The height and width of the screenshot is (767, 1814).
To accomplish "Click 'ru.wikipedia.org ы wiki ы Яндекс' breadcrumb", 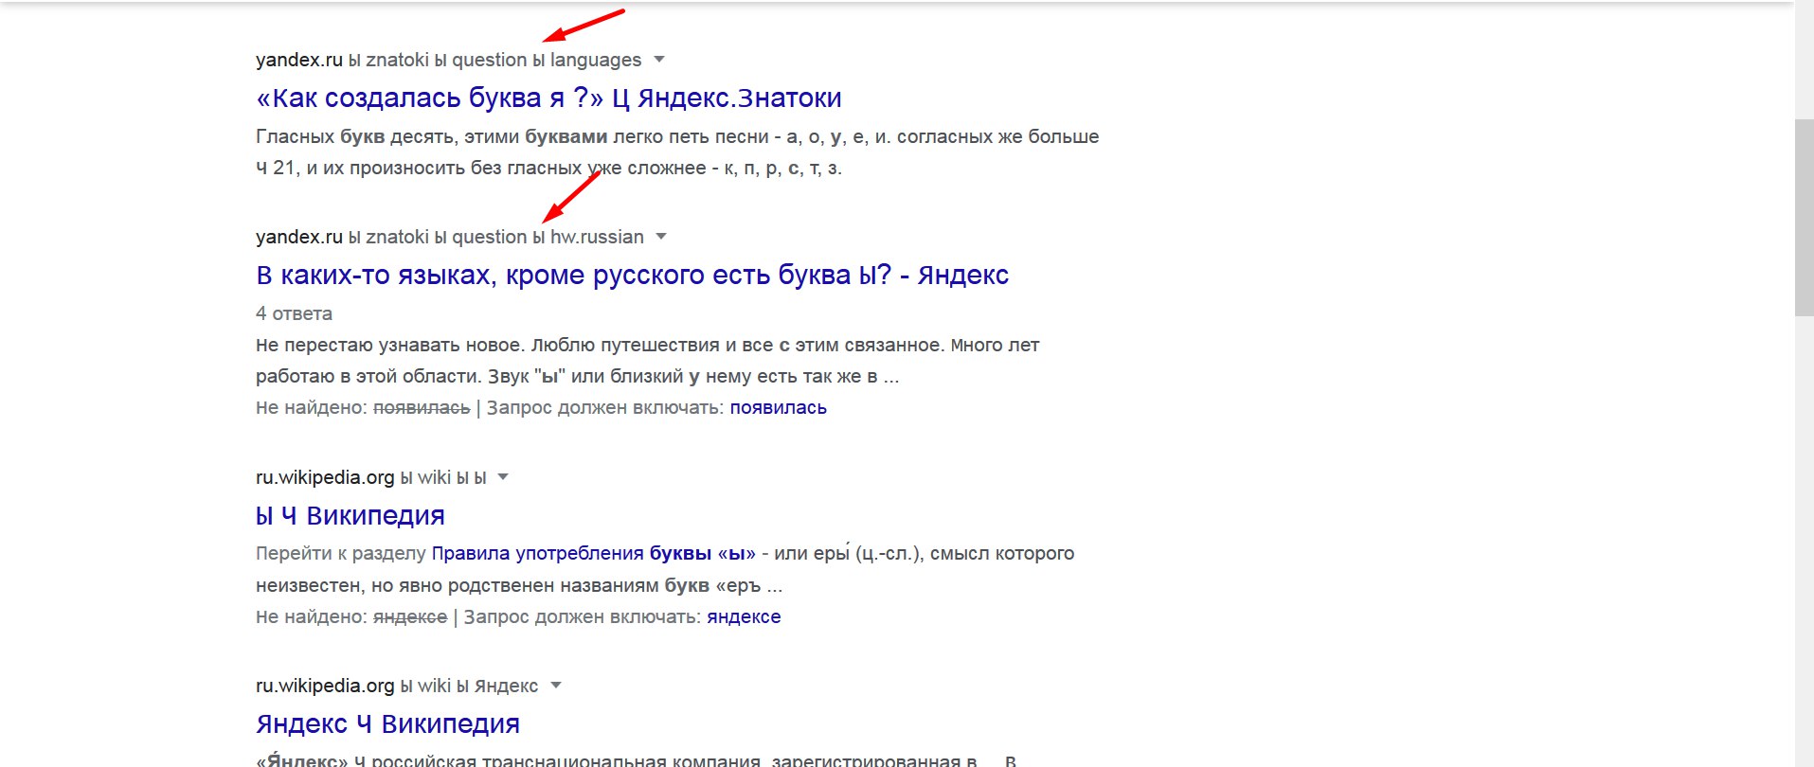I will coord(397,687).
